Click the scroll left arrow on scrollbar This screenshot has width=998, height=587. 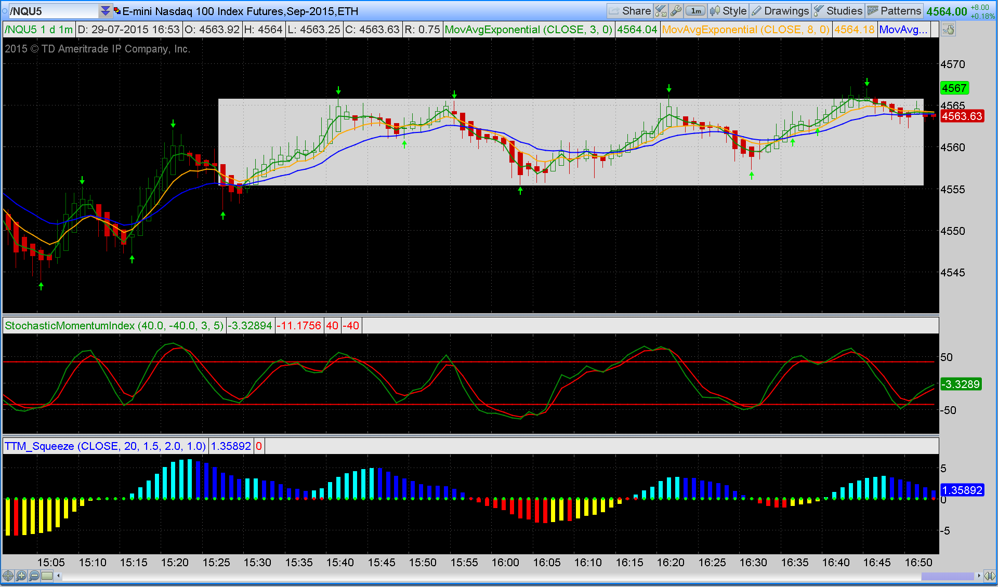pyautogui.click(x=59, y=576)
